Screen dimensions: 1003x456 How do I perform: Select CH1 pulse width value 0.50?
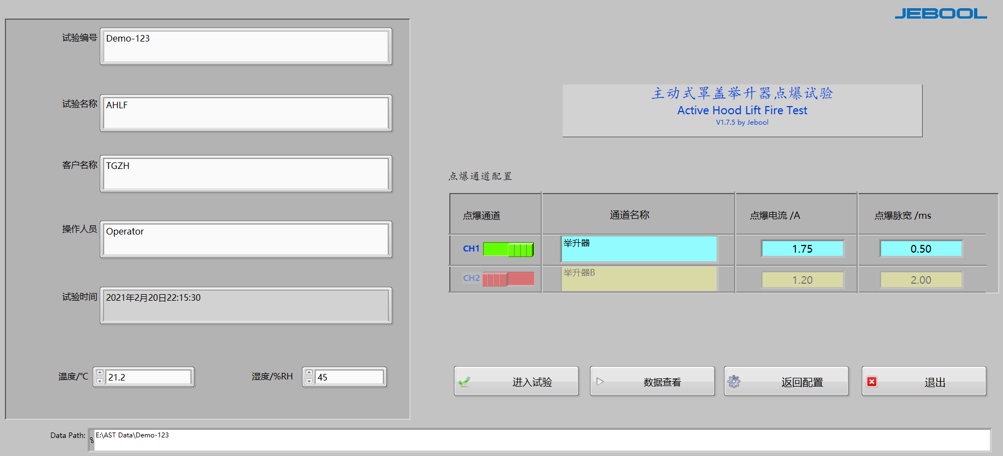pyautogui.click(x=920, y=249)
